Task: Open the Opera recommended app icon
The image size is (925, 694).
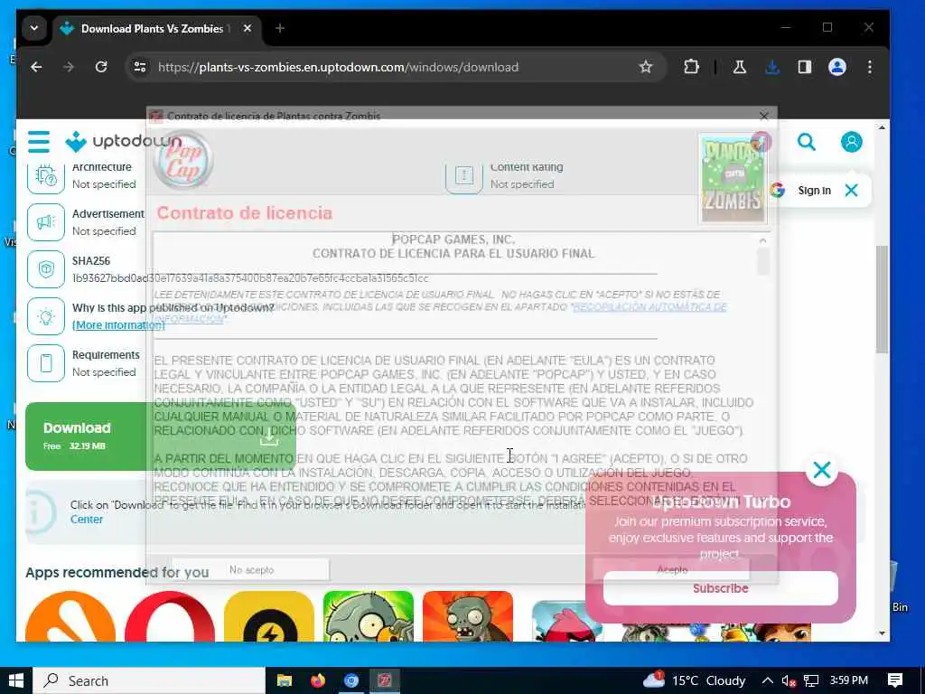Action: coord(170,615)
